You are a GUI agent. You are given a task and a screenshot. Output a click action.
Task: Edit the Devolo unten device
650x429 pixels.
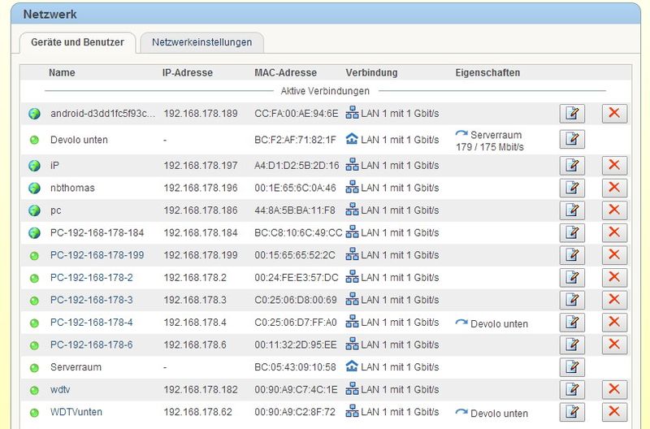572,139
